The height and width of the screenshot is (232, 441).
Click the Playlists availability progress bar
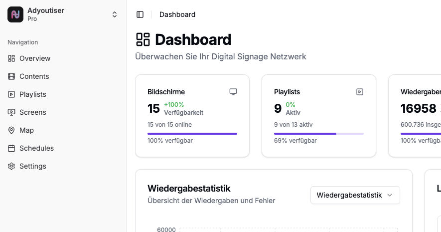tap(318, 134)
